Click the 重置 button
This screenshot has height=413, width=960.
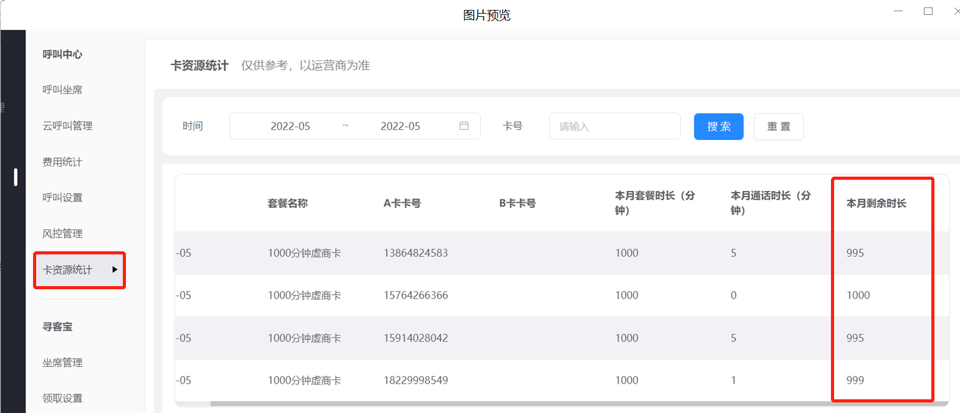click(x=779, y=126)
